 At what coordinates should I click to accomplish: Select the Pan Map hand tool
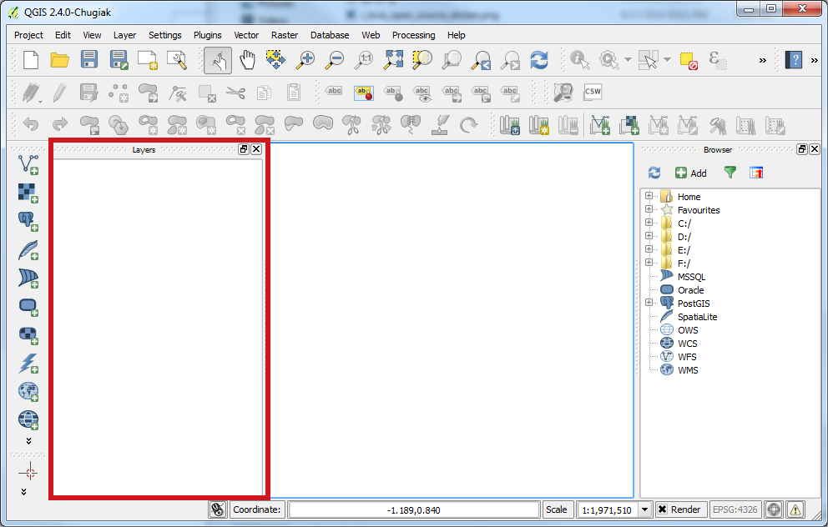(247, 60)
